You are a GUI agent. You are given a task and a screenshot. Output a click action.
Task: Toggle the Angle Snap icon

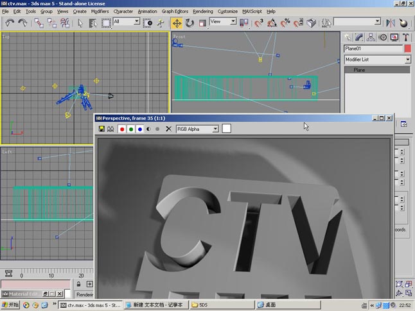pyautogui.click(x=272, y=23)
